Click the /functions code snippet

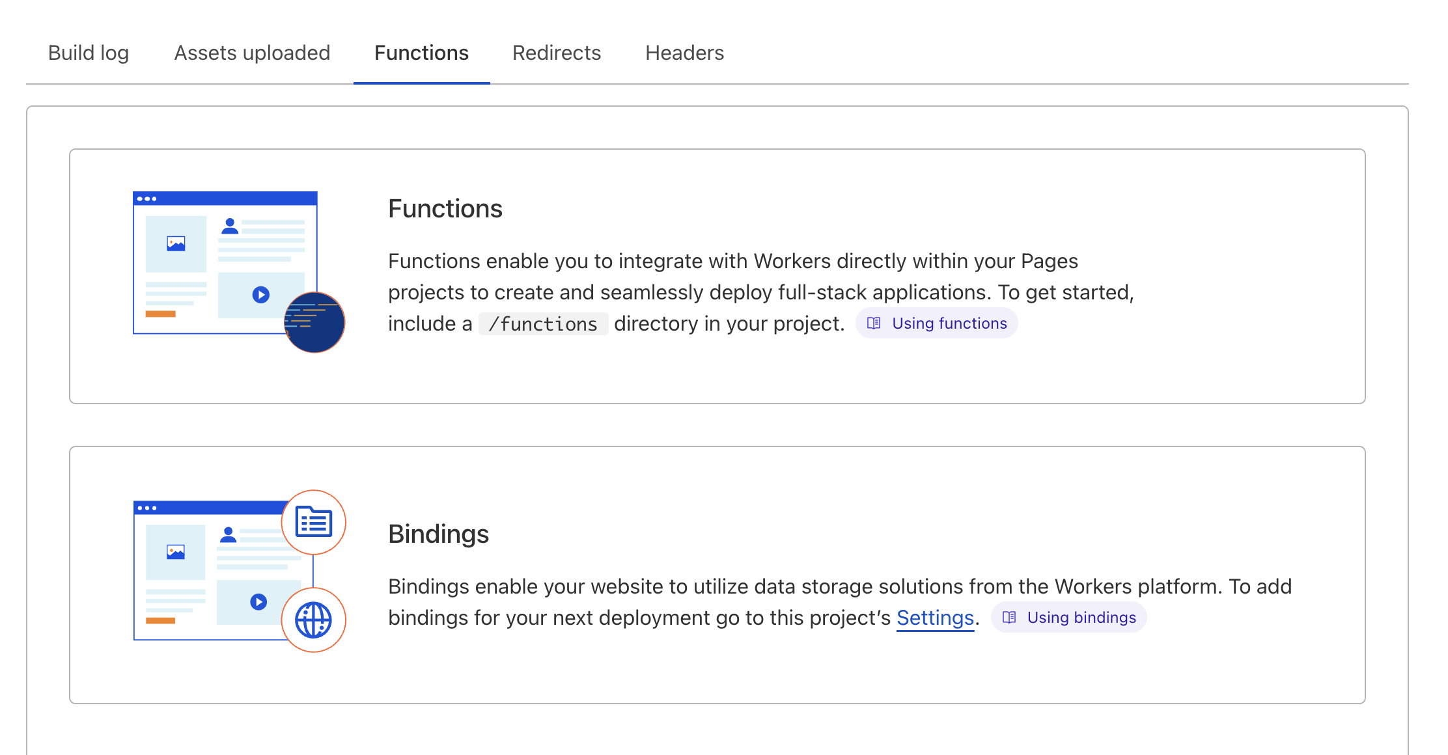[543, 324]
